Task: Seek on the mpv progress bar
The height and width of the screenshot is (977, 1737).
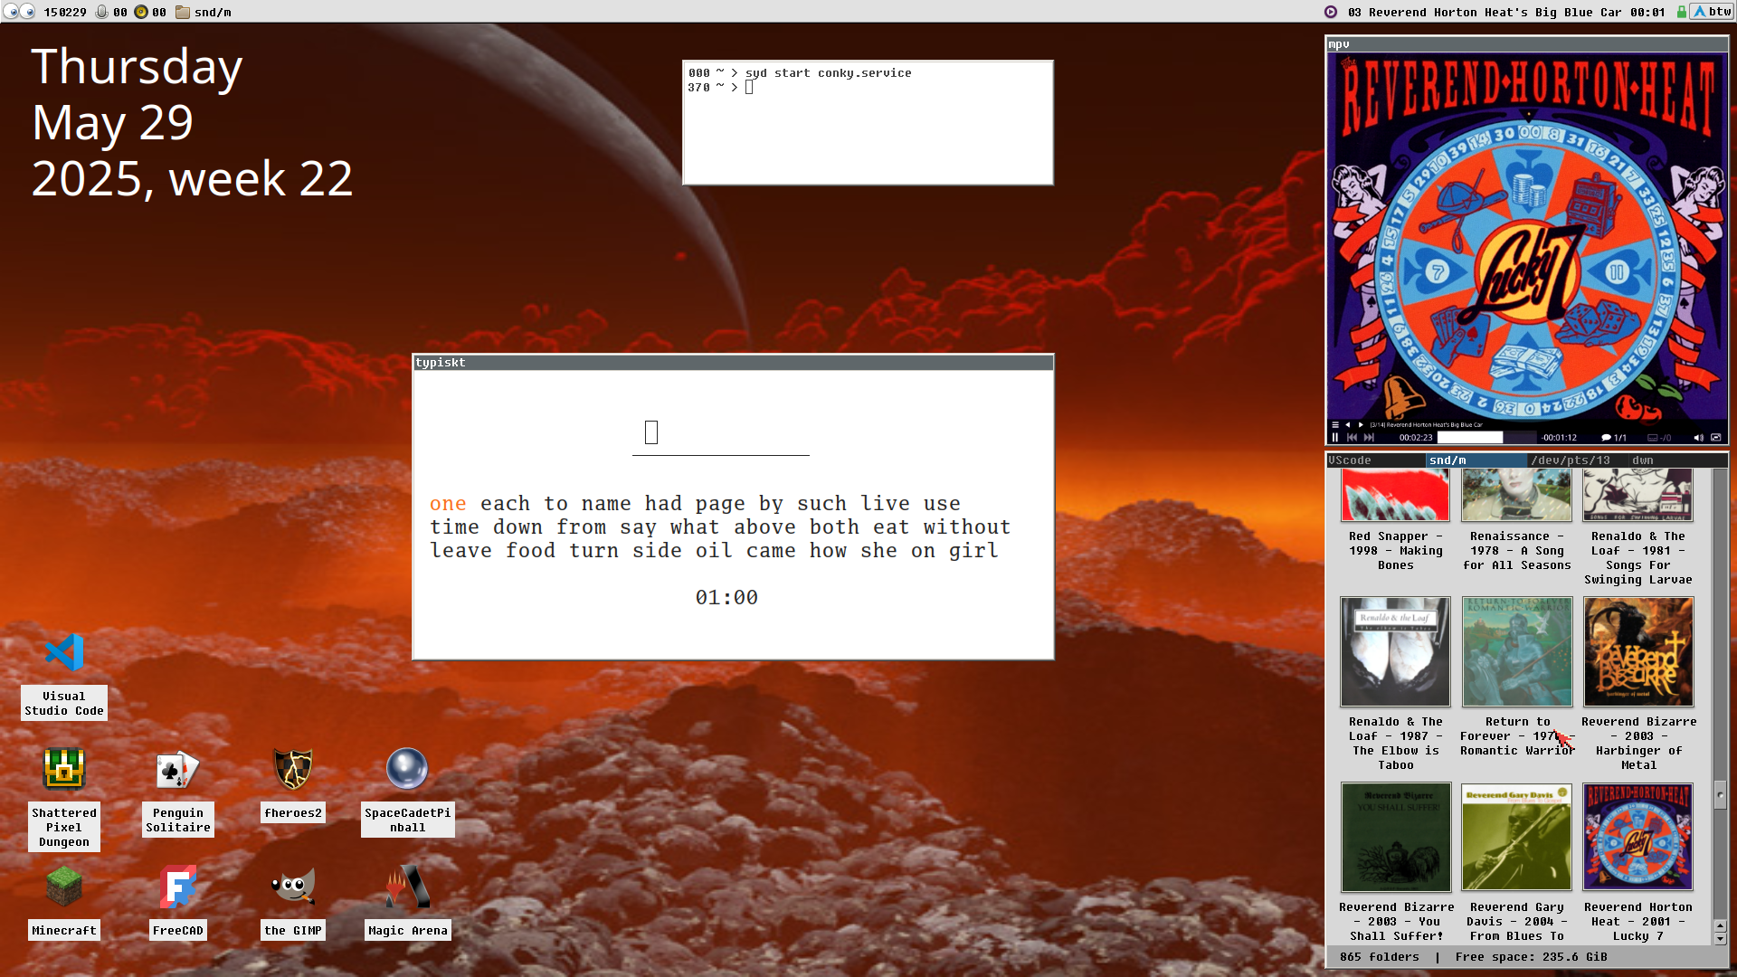Action: coord(1488,438)
